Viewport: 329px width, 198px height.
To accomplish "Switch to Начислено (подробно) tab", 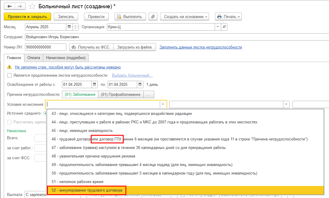I will [66, 58].
